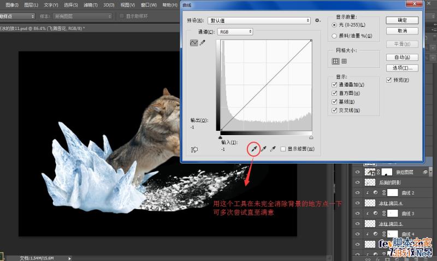Click the adjustment icon on 曲线 3 layer
The height and width of the screenshot is (261, 437).
coord(375,213)
